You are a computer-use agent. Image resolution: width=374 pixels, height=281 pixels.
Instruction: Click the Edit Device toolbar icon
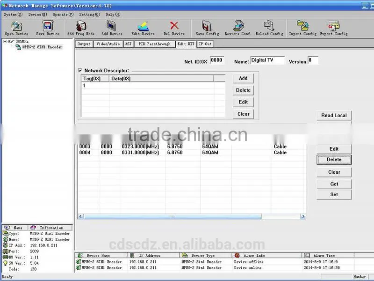[143, 26]
